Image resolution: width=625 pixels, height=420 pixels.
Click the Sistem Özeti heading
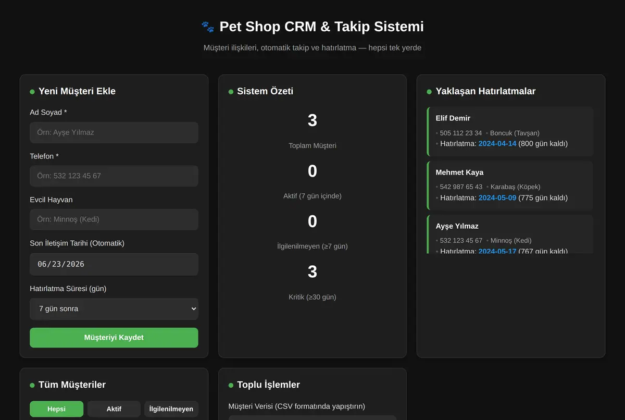[x=265, y=91]
